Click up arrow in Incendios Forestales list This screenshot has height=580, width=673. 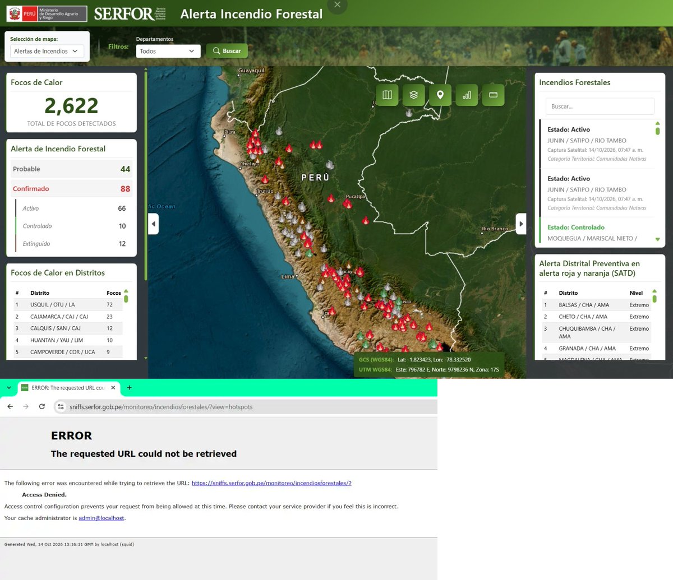click(657, 123)
